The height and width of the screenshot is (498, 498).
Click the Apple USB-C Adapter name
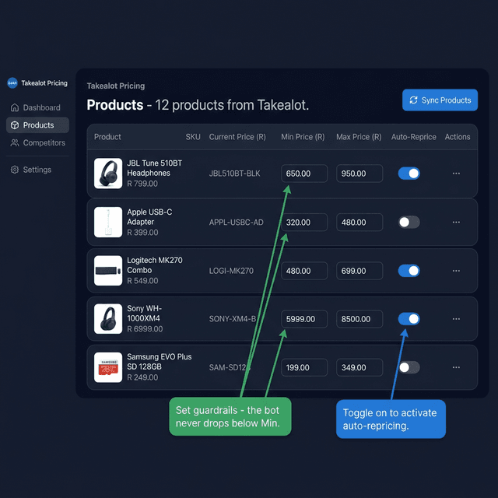[x=149, y=217]
